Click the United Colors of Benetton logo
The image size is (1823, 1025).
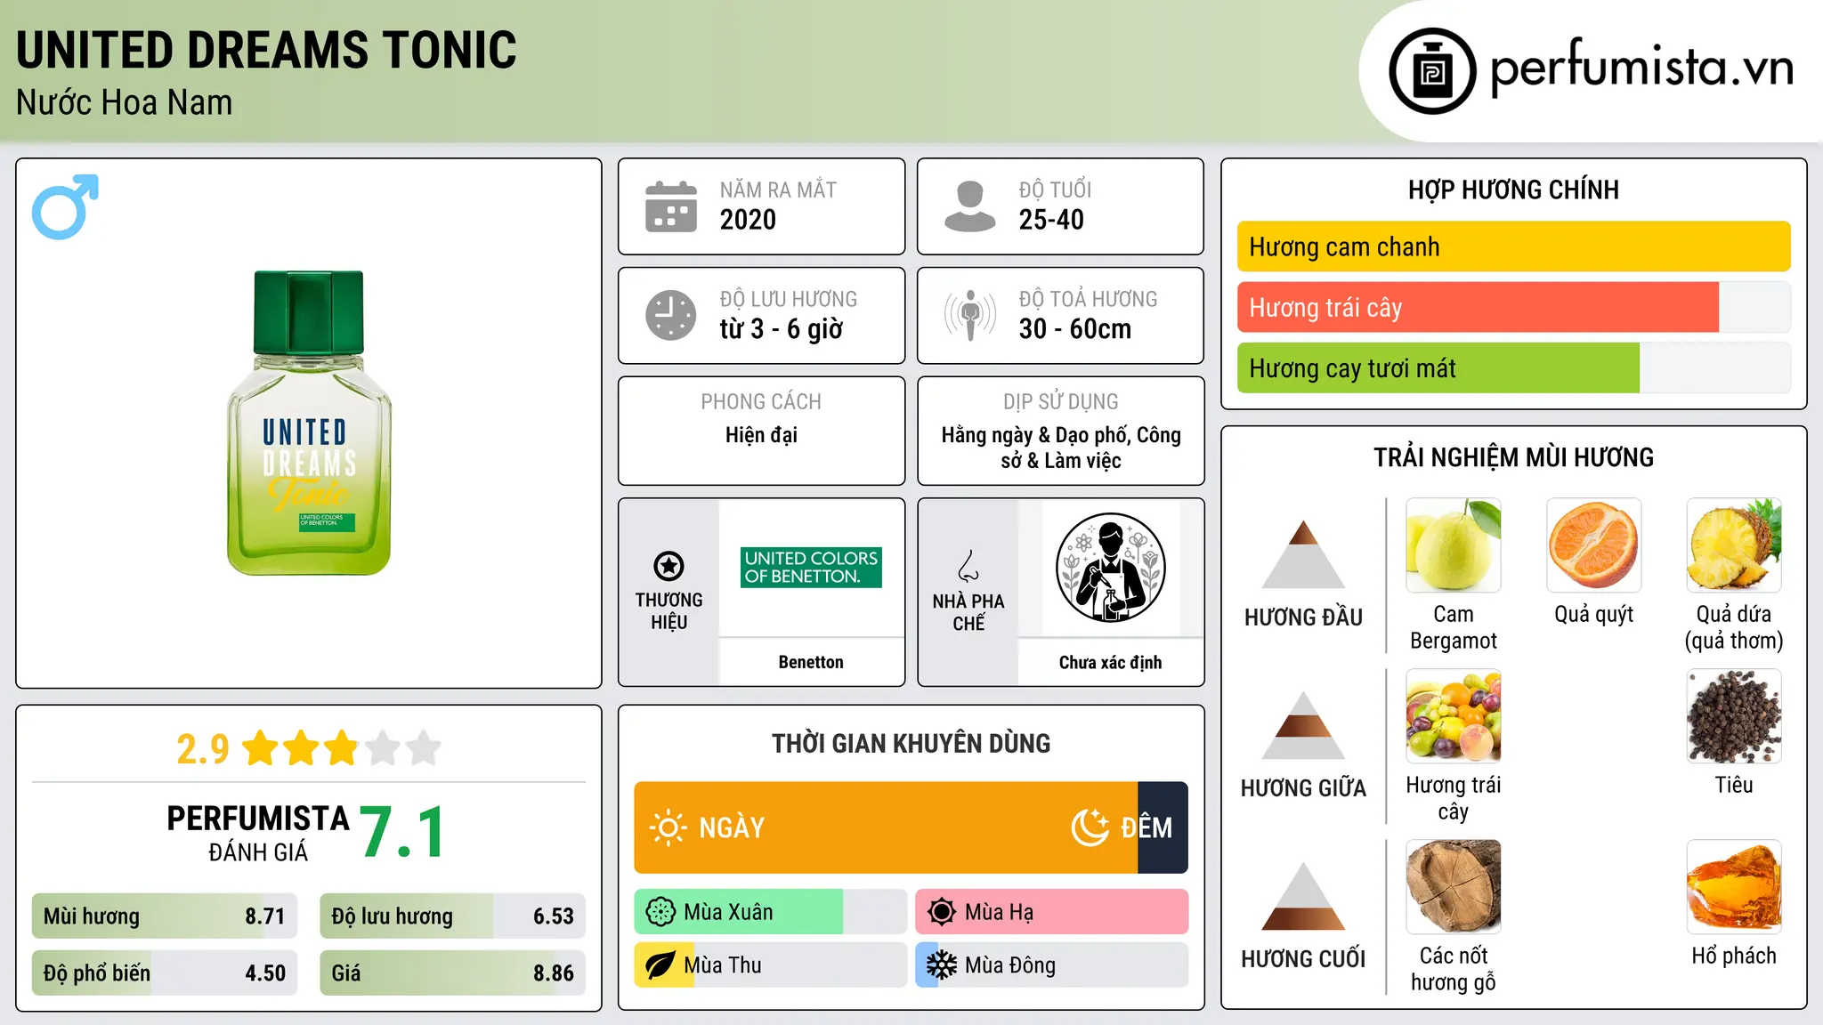(811, 568)
